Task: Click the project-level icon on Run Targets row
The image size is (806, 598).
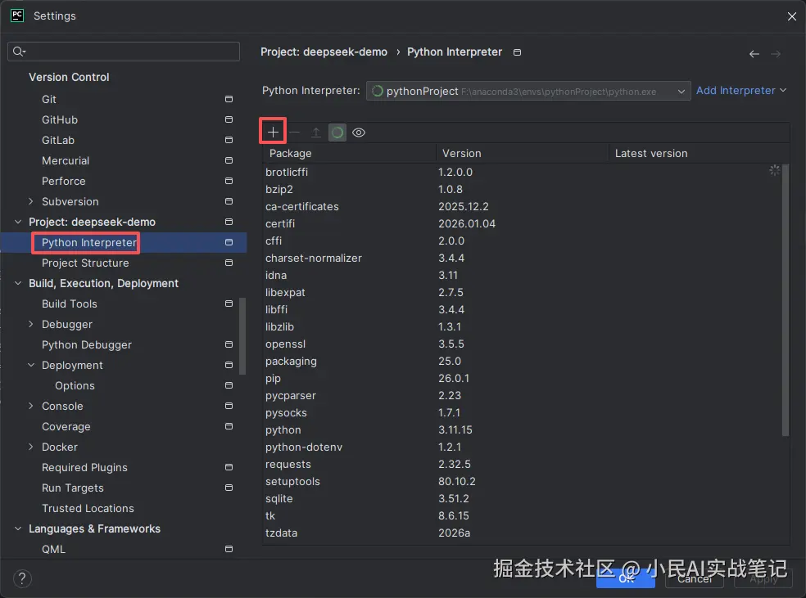Action: point(229,488)
